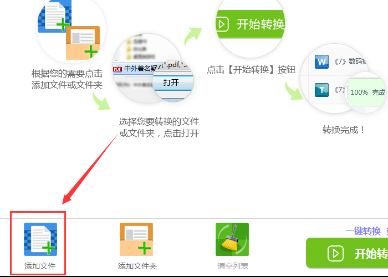Click the red PDF icon beside 中外著名
This screenshot has width=388, height=277.
[118, 69]
